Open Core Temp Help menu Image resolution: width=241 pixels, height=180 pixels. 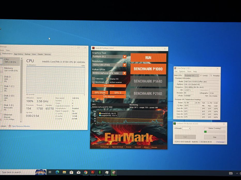coord(195,71)
